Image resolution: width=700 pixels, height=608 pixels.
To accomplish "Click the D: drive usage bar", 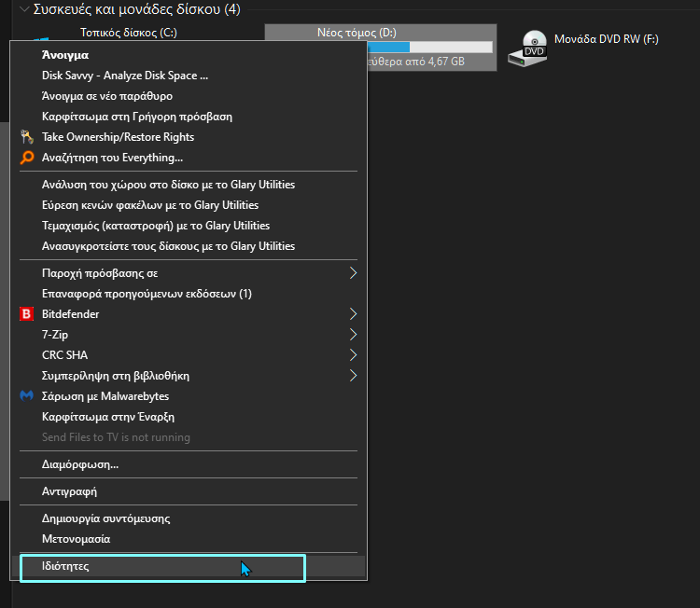I will tap(430, 47).
